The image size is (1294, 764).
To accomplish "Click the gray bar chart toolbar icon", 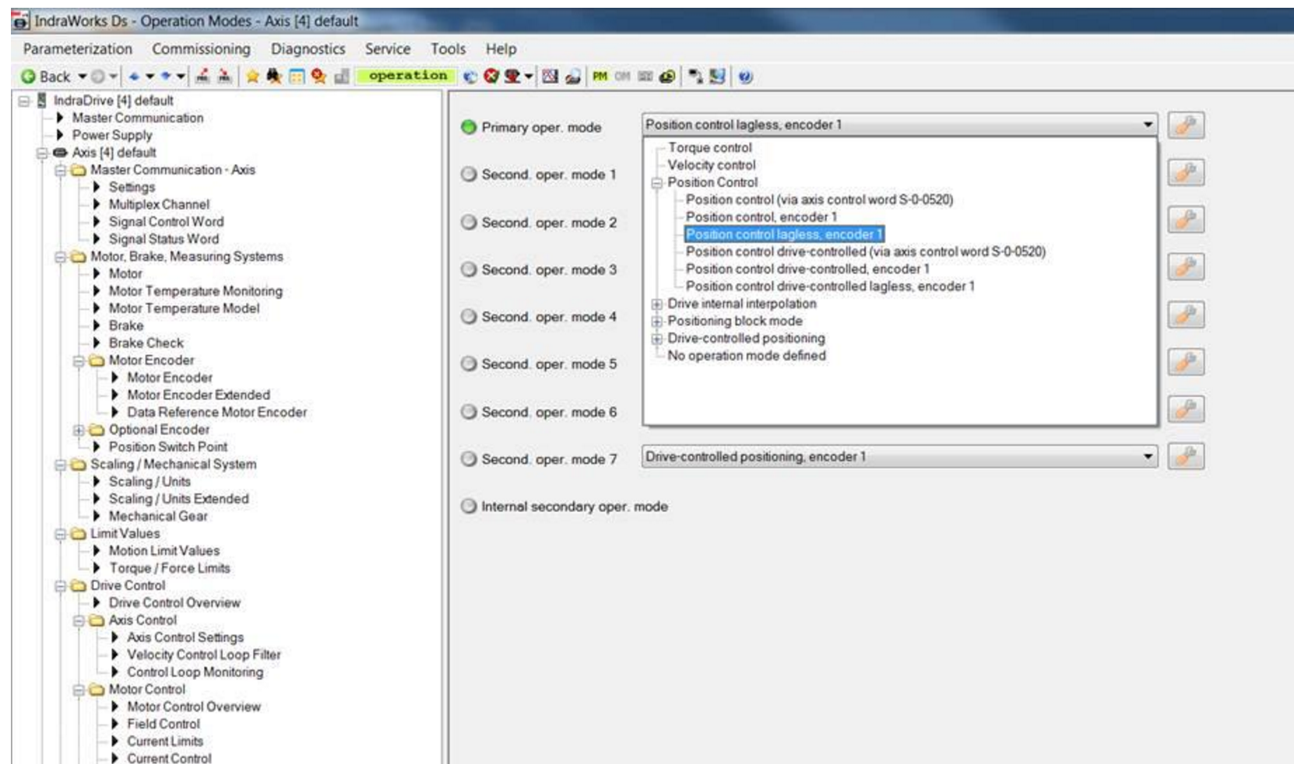I will coord(341,76).
